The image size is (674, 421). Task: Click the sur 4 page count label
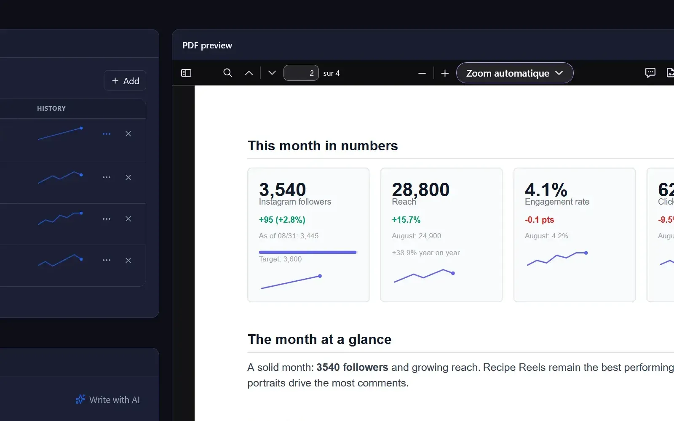332,73
